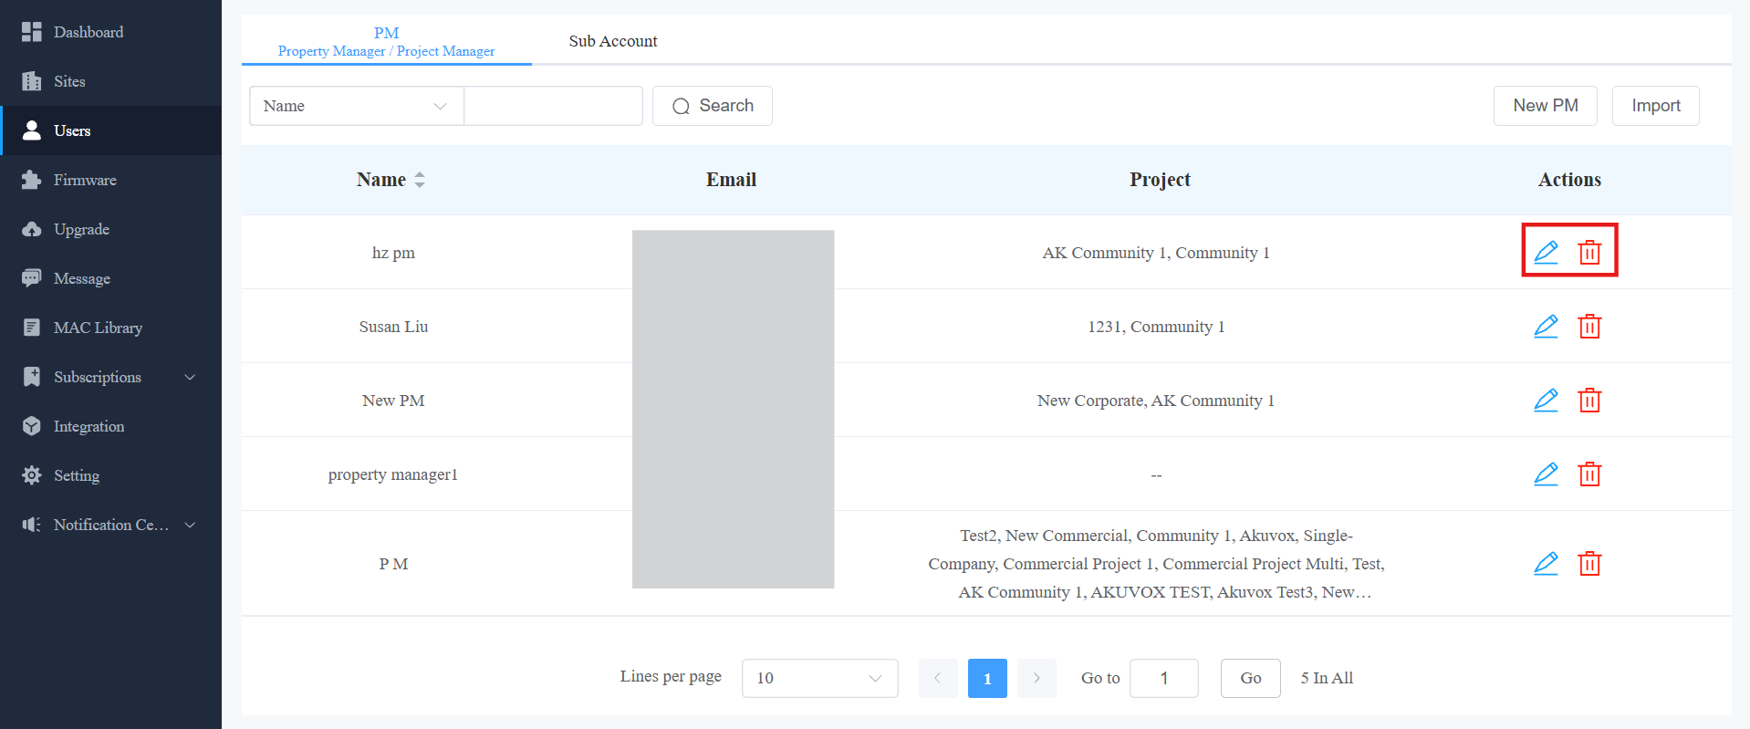Viewport: 1750px width, 729px height.
Task: Expand the Subscriptions sidebar menu
Action: point(110,377)
